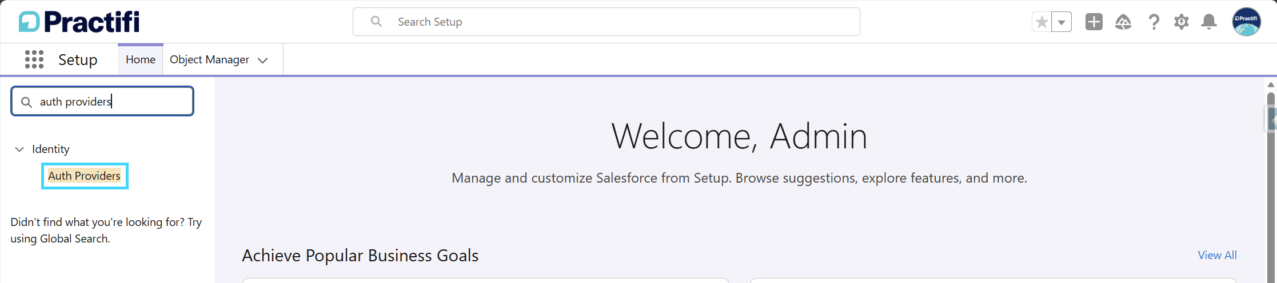Click the magnifier icon in Search Setup
The image size is (1277, 283).
pyautogui.click(x=376, y=22)
